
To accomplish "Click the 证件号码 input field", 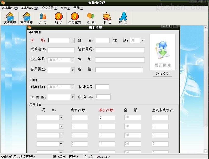I will [x=120, y=50].
